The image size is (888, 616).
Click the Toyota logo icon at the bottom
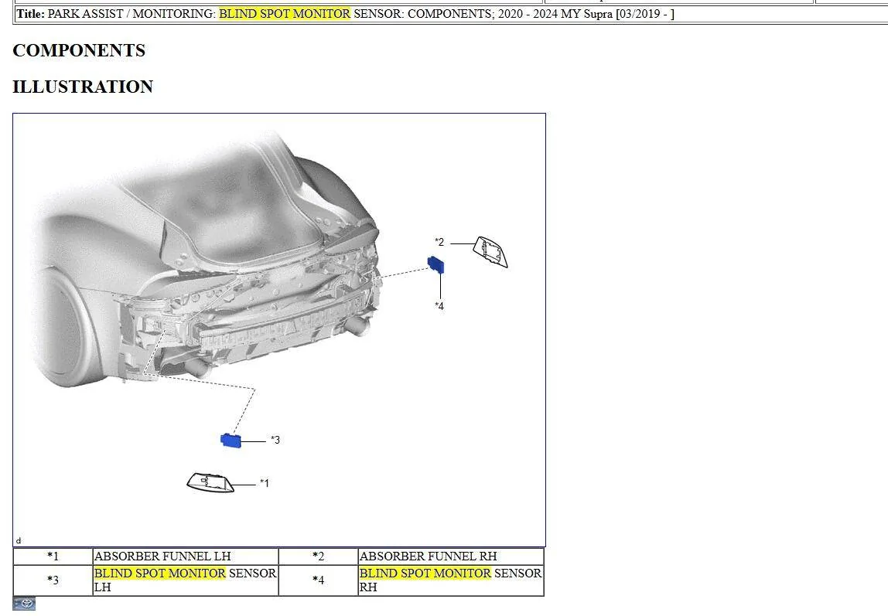tap(24, 604)
